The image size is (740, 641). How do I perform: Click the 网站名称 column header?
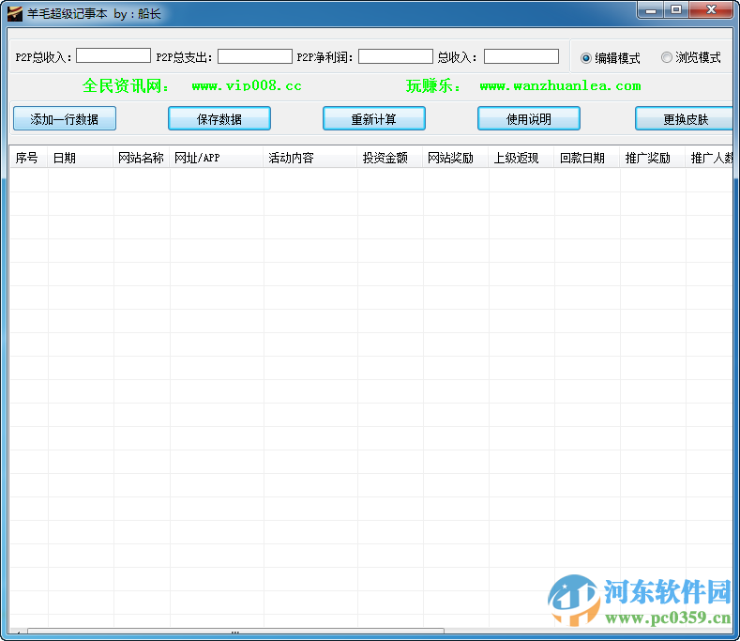point(142,158)
